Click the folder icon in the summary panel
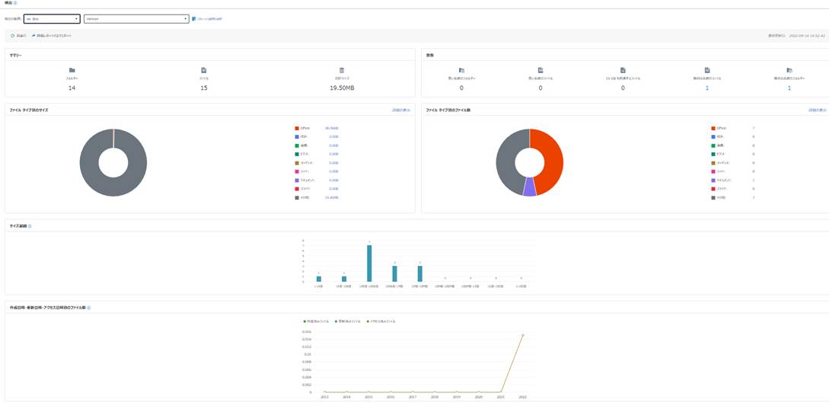 (72, 70)
